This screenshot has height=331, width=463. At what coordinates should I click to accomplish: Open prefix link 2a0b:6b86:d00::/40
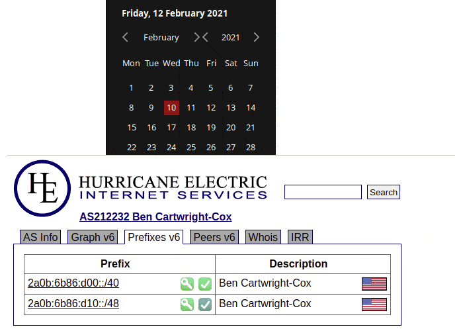pos(73,283)
